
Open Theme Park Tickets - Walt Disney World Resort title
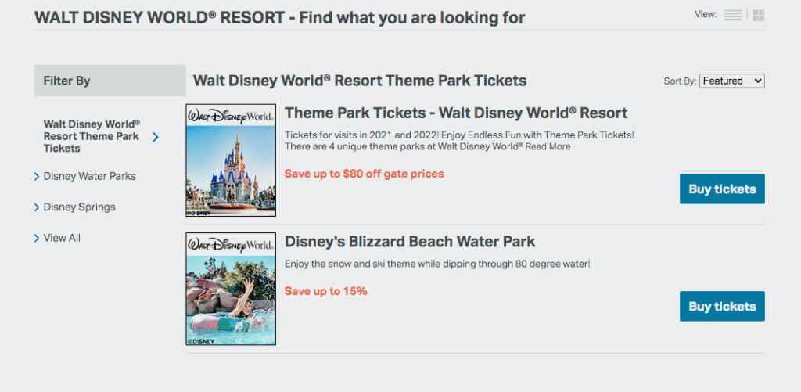click(x=456, y=113)
